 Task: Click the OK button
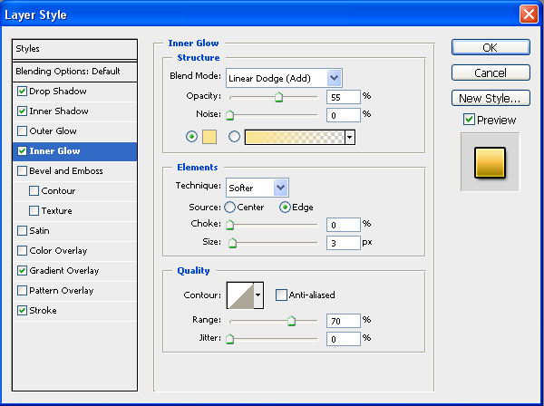[491, 47]
